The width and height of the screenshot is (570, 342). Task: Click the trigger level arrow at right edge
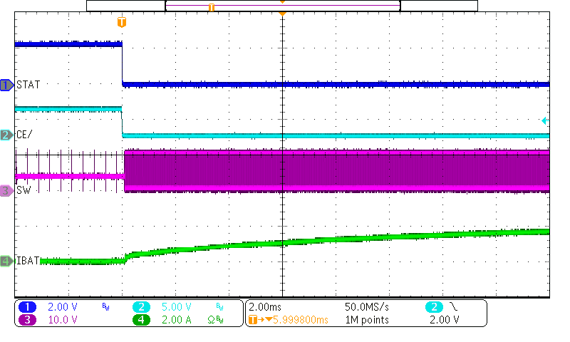[544, 121]
